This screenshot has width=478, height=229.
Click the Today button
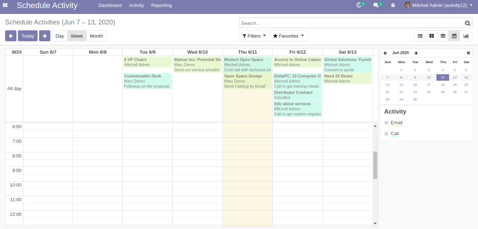[x=28, y=36]
